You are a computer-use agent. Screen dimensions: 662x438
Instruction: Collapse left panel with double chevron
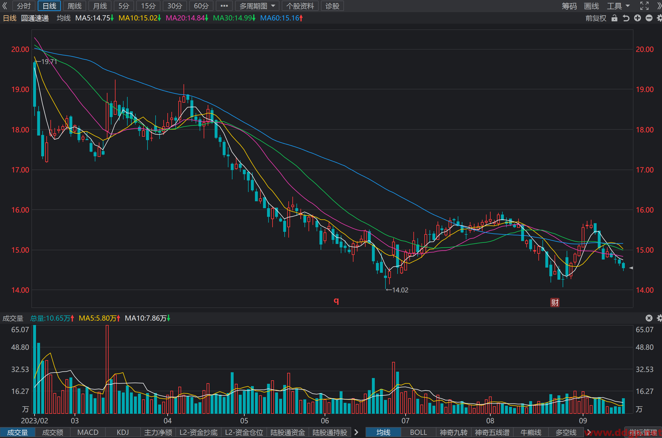coord(5,6)
